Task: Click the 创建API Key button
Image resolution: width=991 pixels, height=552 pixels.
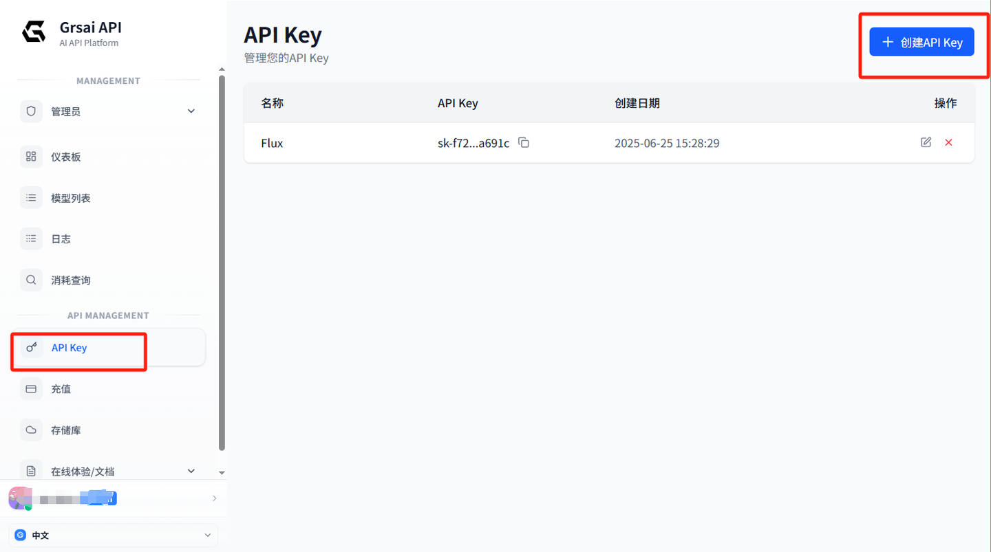Action: tap(921, 42)
